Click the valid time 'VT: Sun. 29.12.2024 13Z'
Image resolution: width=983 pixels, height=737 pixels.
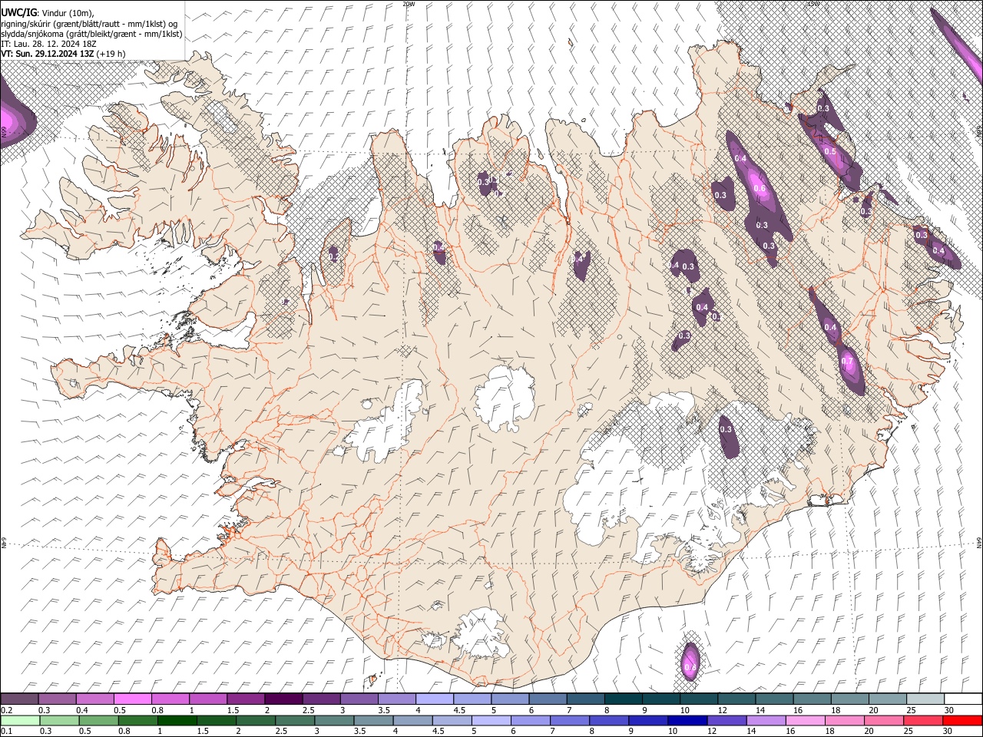(x=47, y=54)
